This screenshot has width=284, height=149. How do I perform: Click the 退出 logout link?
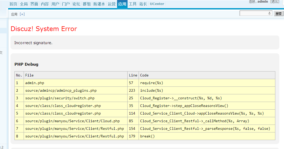click(x=275, y=2)
